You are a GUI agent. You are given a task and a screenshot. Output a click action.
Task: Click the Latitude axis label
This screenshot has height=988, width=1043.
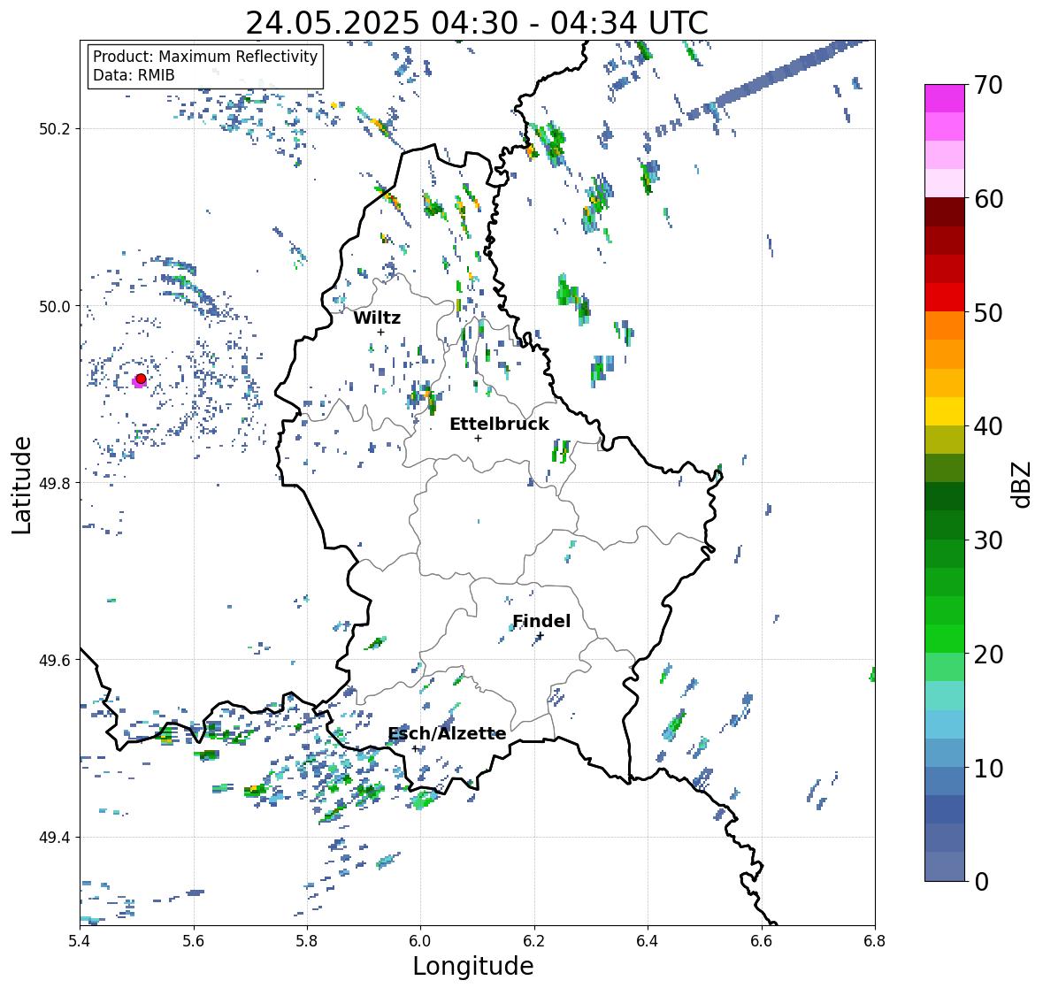[x=22, y=486]
